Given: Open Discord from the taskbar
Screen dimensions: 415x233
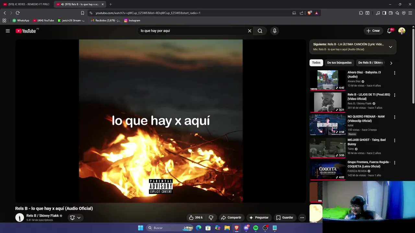Looking at the screenshot, I should click(x=246, y=228).
